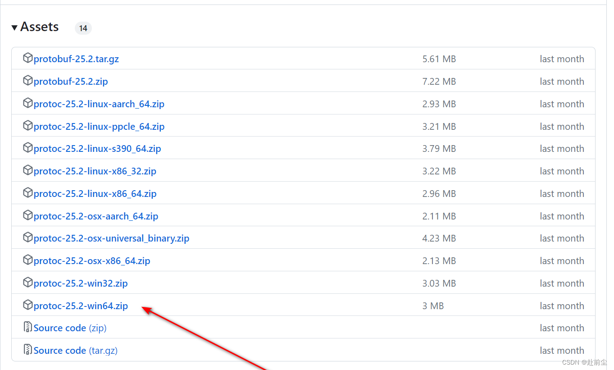The image size is (614, 370).
Task: Download protoc-25.2-win32.zip
Action: [x=81, y=283]
